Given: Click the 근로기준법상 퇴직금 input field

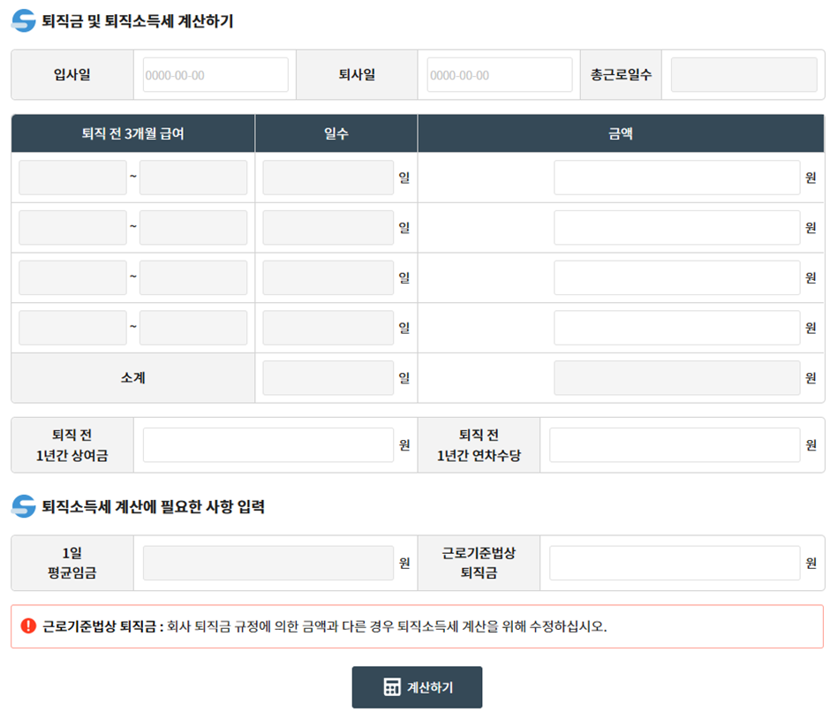Looking at the screenshot, I should coord(676,563).
